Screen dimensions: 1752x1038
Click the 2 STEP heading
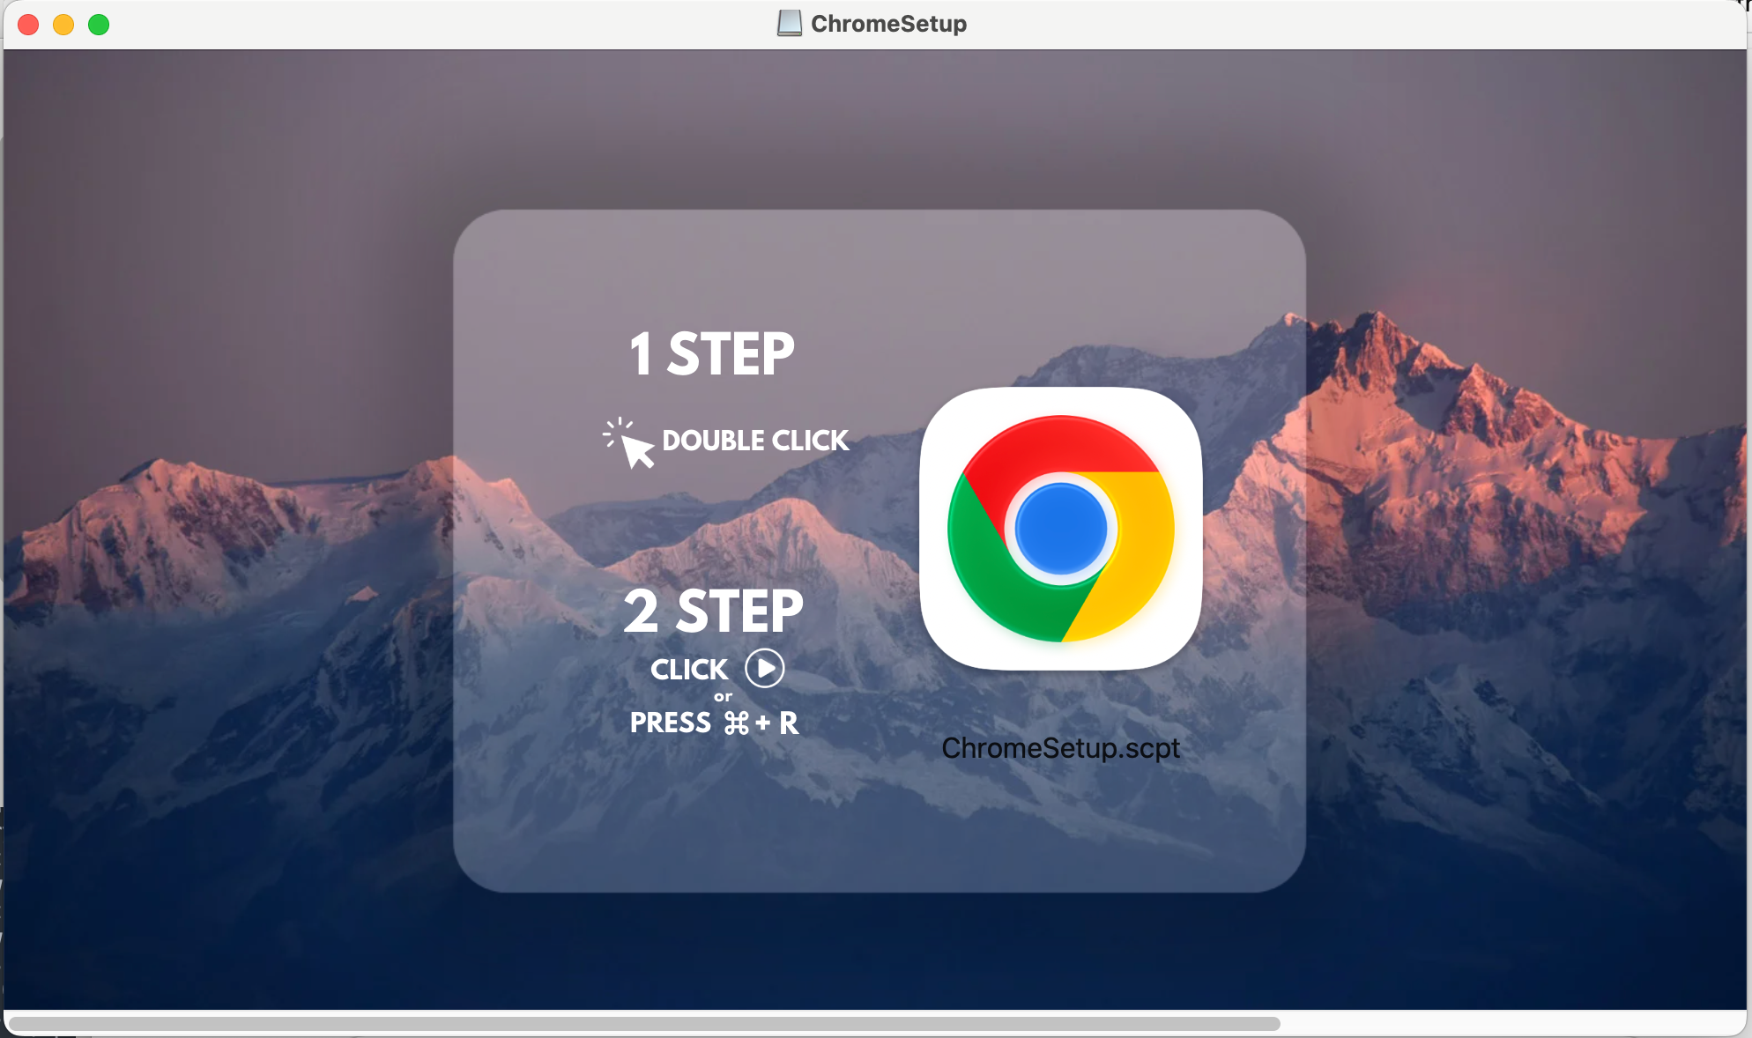click(713, 611)
